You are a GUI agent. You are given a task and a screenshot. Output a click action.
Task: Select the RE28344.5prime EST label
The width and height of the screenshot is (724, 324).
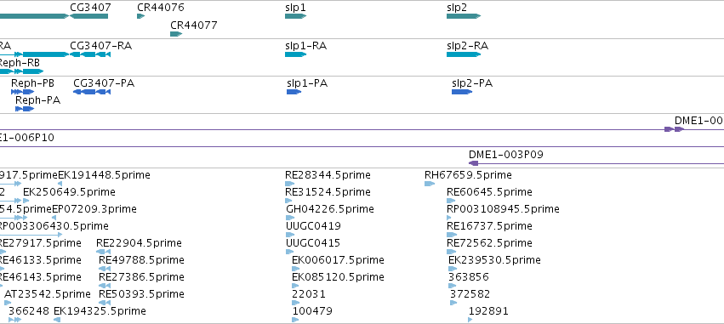(328, 175)
